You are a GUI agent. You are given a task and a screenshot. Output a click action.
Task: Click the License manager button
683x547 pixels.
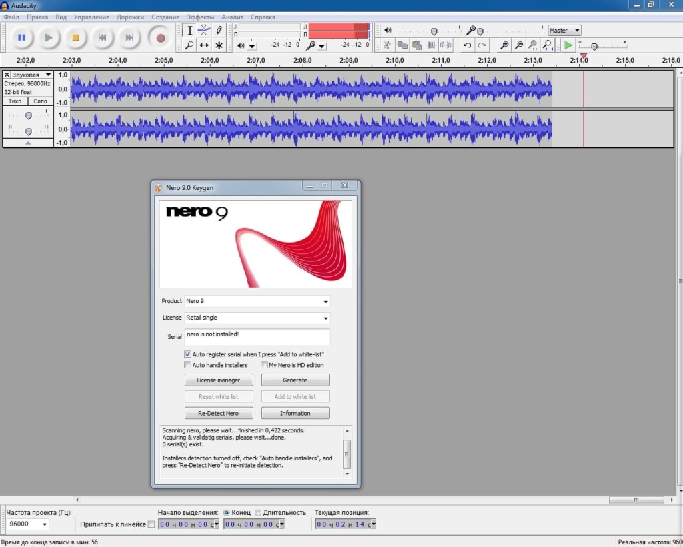click(x=219, y=380)
